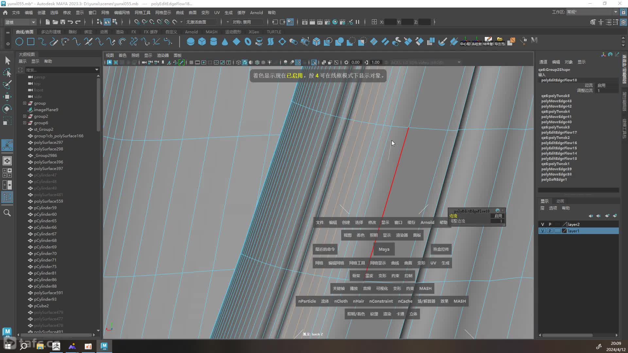The image size is (628, 353).
Task: Open the 建模 menu set dropdown
Action: [x=20, y=22]
